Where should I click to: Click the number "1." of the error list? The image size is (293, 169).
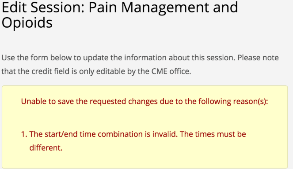pyautogui.click(x=24, y=134)
